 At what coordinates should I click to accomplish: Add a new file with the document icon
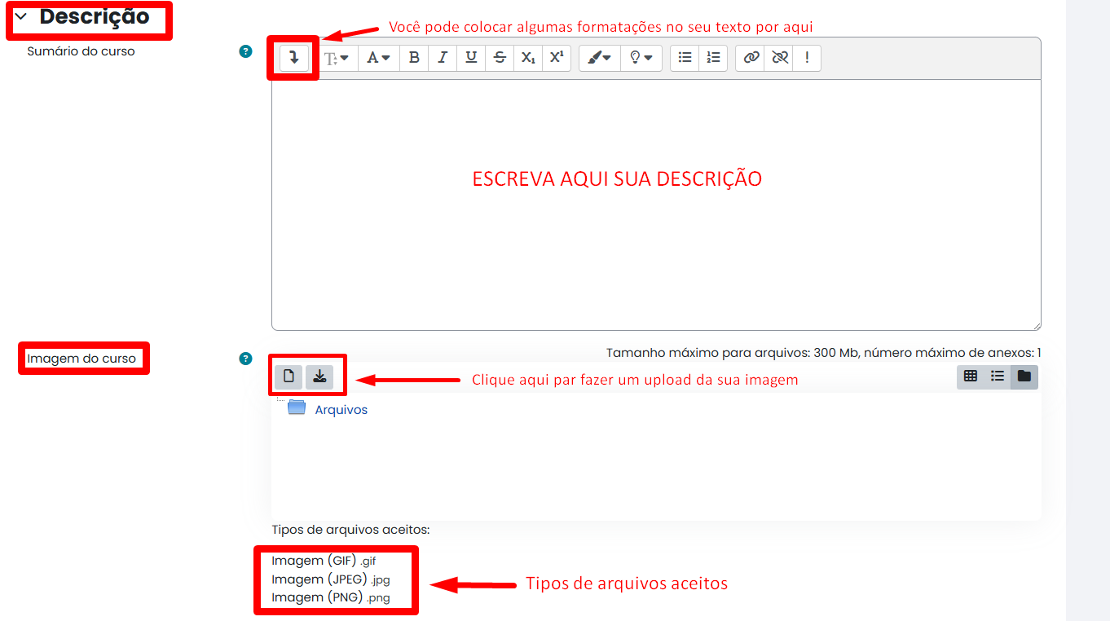pyautogui.click(x=289, y=376)
